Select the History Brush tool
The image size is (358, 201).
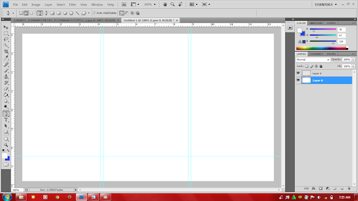[6, 83]
